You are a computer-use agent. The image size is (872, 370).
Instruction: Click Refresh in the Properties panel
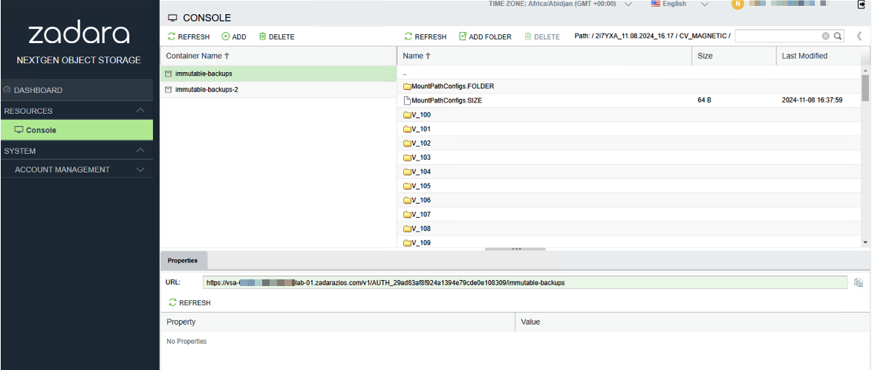pos(189,302)
